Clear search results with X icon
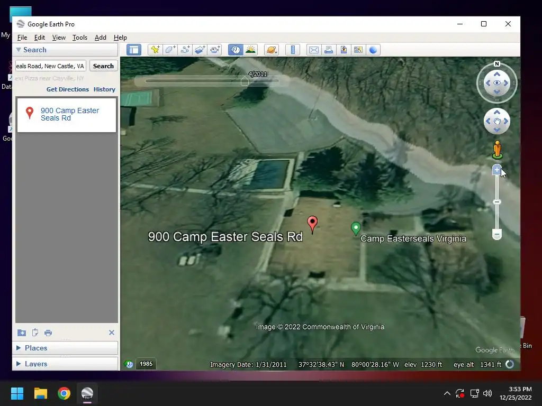542x406 pixels. coord(111,333)
